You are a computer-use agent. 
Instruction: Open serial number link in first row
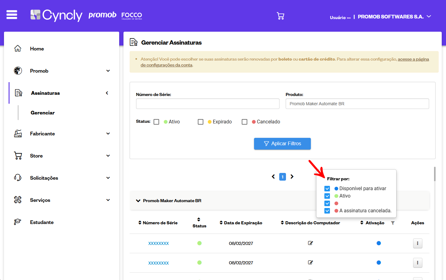[158, 243]
